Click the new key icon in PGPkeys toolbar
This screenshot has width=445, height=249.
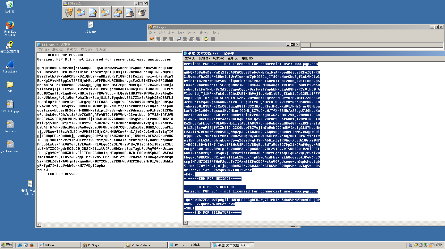click(152, 39)
